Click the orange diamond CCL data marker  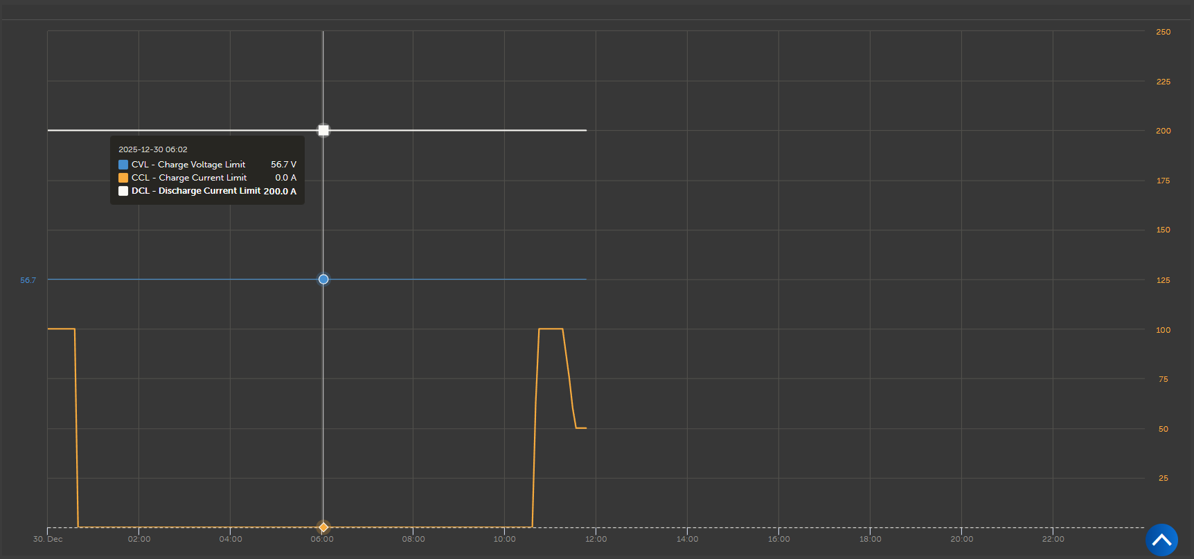pyautogui.click(x=323, y=527)
